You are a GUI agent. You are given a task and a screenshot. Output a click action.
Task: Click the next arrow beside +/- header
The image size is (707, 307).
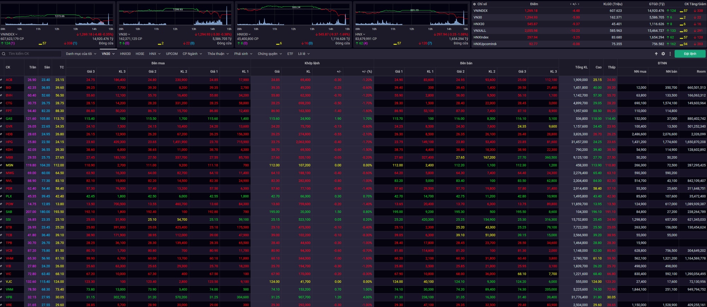[578, 4]
